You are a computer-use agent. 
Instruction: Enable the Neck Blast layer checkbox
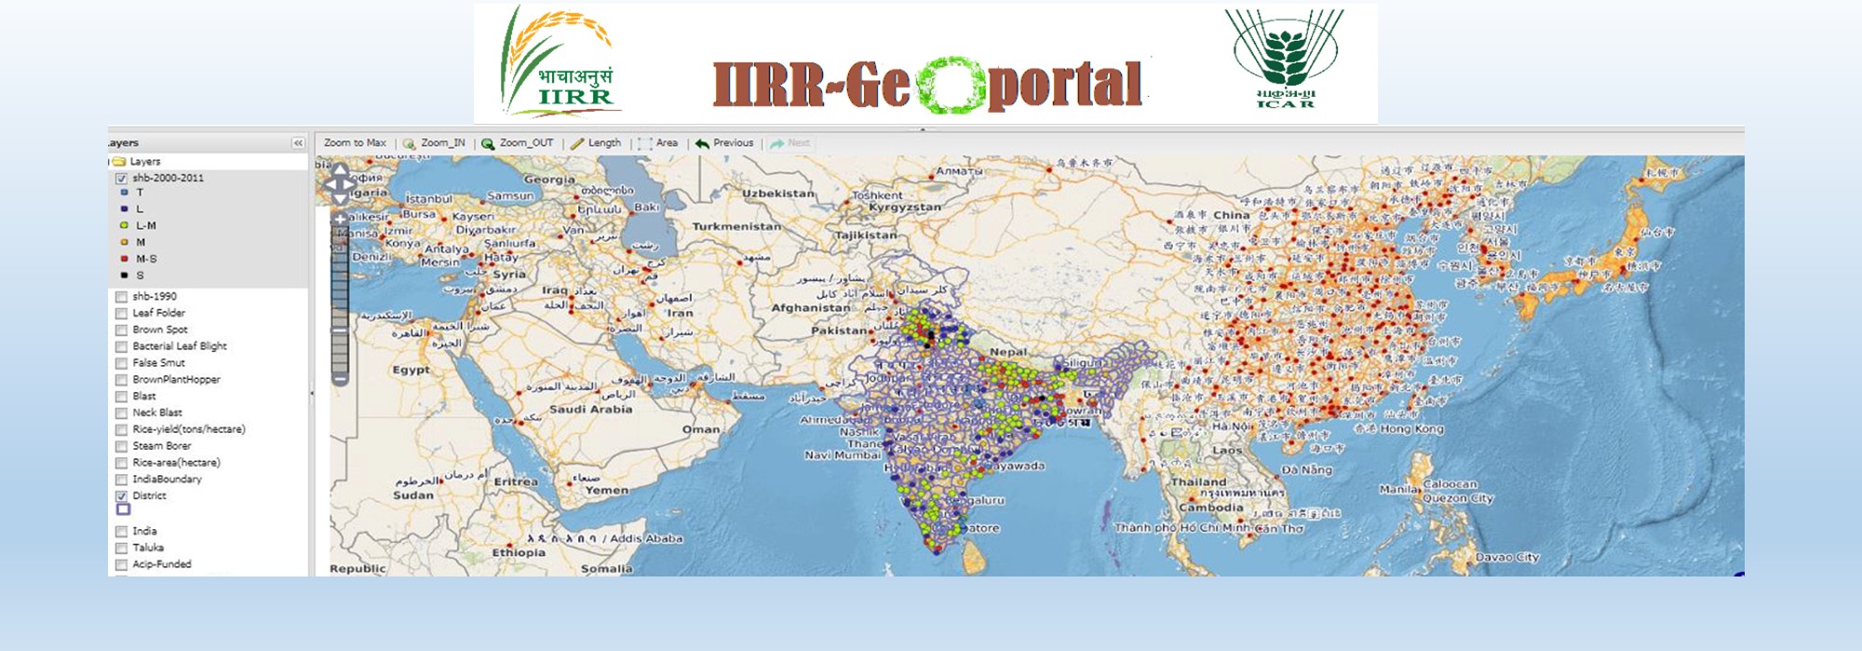[121, 413]
